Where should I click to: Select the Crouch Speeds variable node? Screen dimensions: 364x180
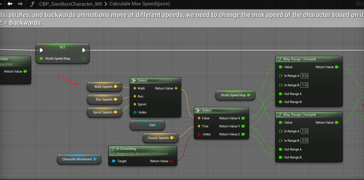tap(160, 138)
